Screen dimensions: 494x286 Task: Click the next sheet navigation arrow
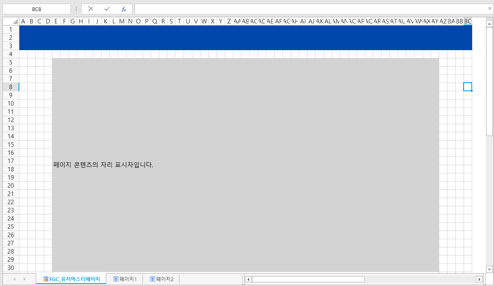tap(25, 279)
